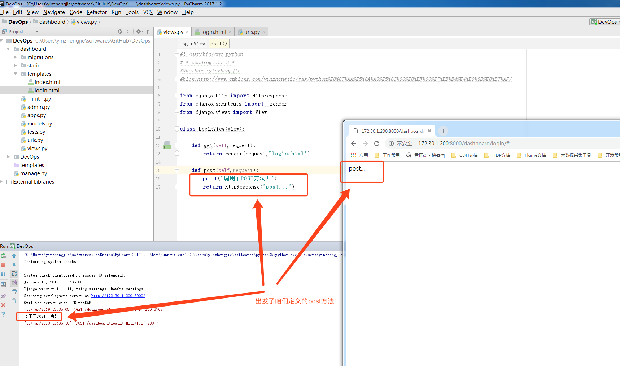The image size is (620, 366).
Task: Pin the Run tab
Action: [x=3, y=296]
